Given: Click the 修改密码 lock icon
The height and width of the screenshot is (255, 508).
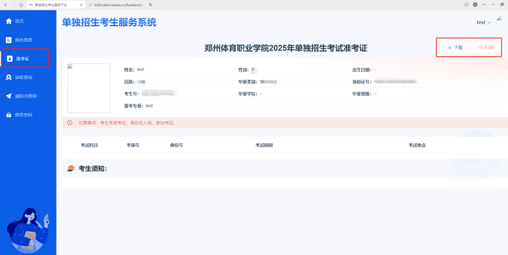Looking at the screenshot, I should click(8, 115).
